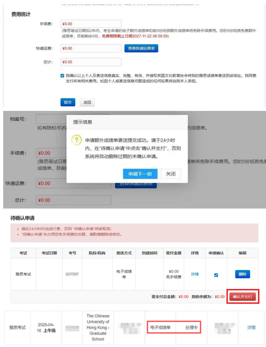Click the 快递运费 field in 费用统计
The image size is (266, 347).
click(x=91, y=48)
